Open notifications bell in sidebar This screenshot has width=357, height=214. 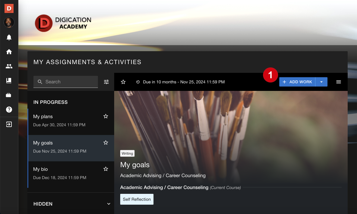click(9, 37)
